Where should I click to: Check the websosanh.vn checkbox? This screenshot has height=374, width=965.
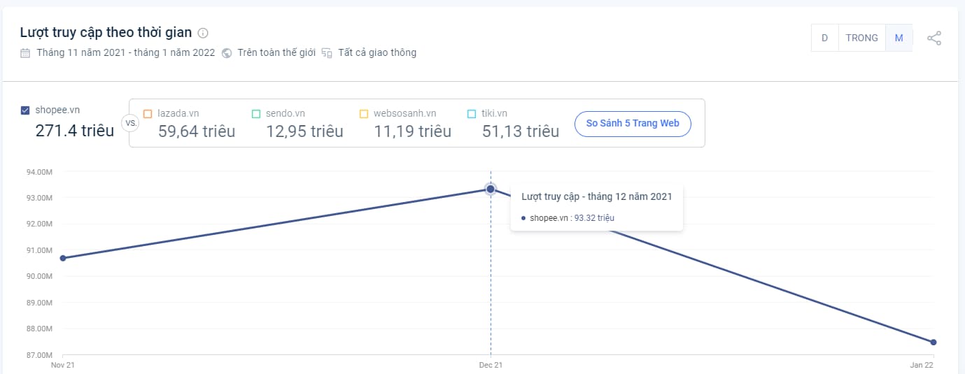pyautogui.click(x=363, y=113)
